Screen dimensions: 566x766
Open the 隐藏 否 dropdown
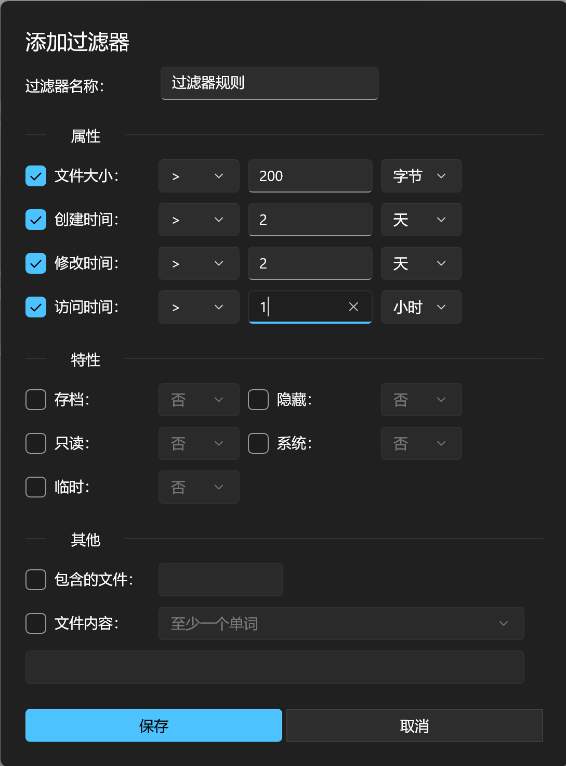pyautogui.click(x=422, y=400)
